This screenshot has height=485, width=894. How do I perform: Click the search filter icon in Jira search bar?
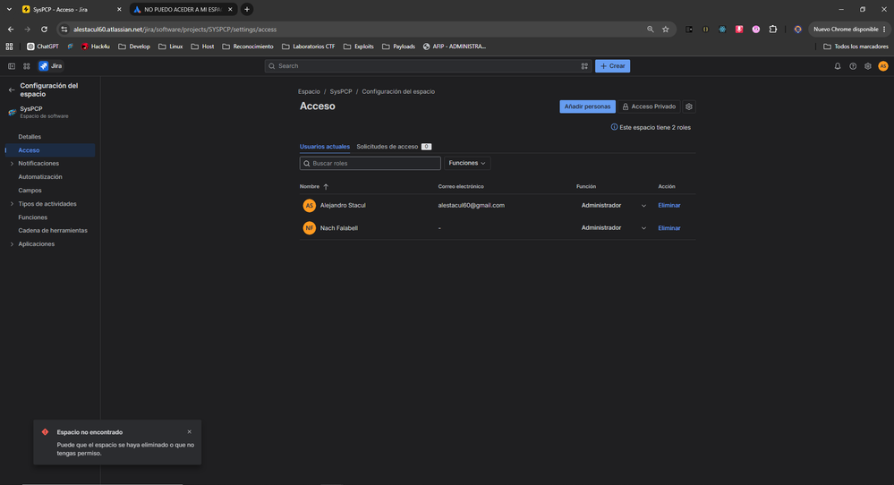[584, 66]
